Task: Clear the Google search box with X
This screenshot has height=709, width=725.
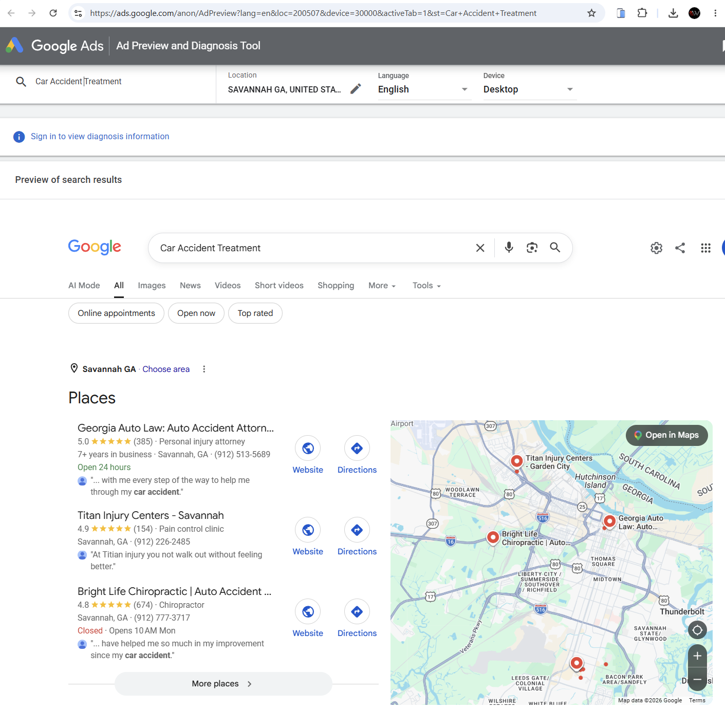Action: point(480,248)
